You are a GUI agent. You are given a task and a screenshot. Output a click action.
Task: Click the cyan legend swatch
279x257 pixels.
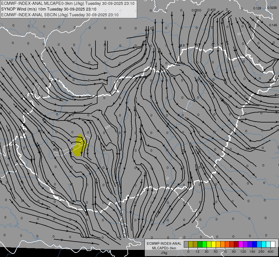click(264, 244)
